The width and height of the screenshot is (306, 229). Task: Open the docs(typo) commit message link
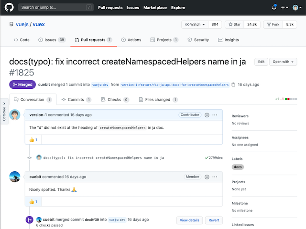pyautogui.click(x=103, y=158)
